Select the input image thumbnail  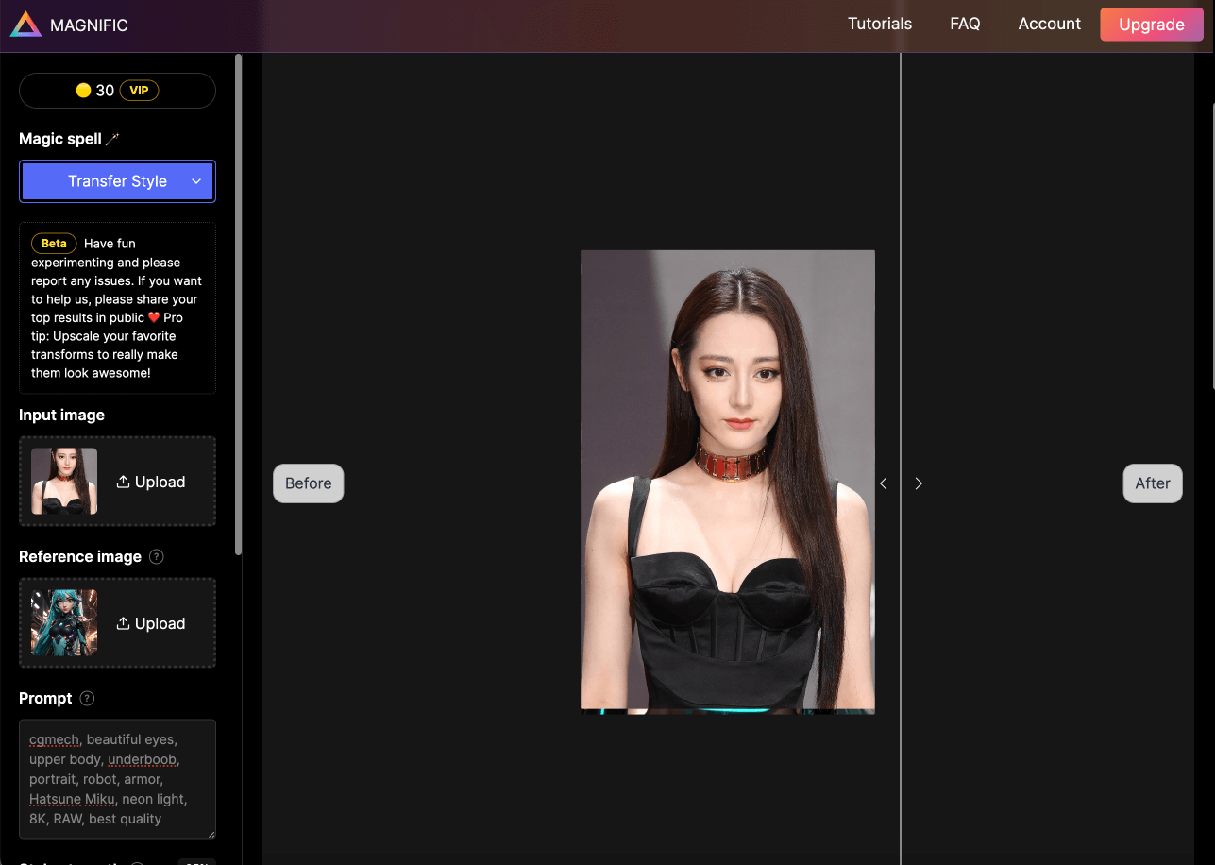point(64,482)
